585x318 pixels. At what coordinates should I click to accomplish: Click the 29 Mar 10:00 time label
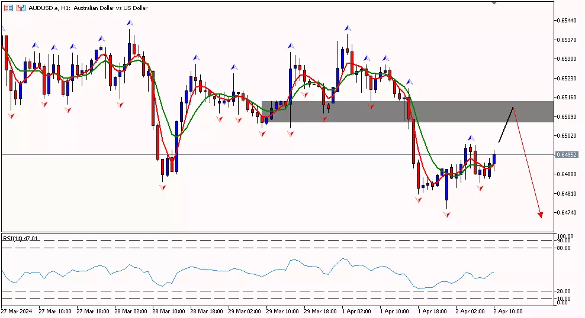tap(282, 311)
